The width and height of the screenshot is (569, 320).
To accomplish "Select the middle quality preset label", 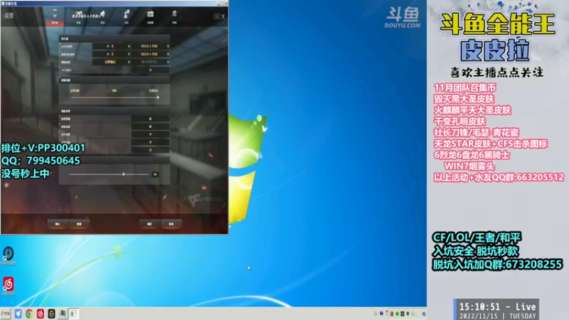I will pos(115,91).
